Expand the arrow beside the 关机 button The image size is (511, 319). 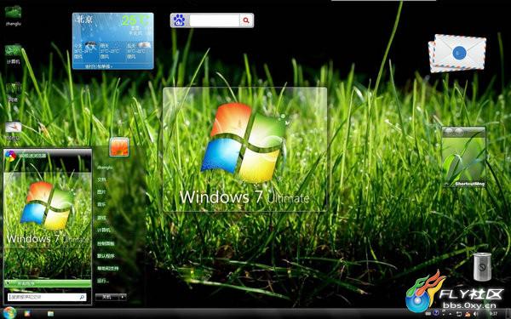tap(122, 297)
